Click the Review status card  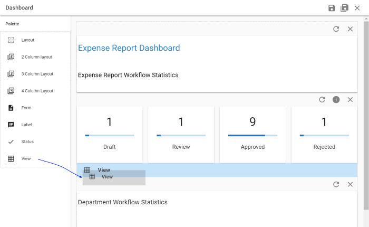(x=181, y=135)
